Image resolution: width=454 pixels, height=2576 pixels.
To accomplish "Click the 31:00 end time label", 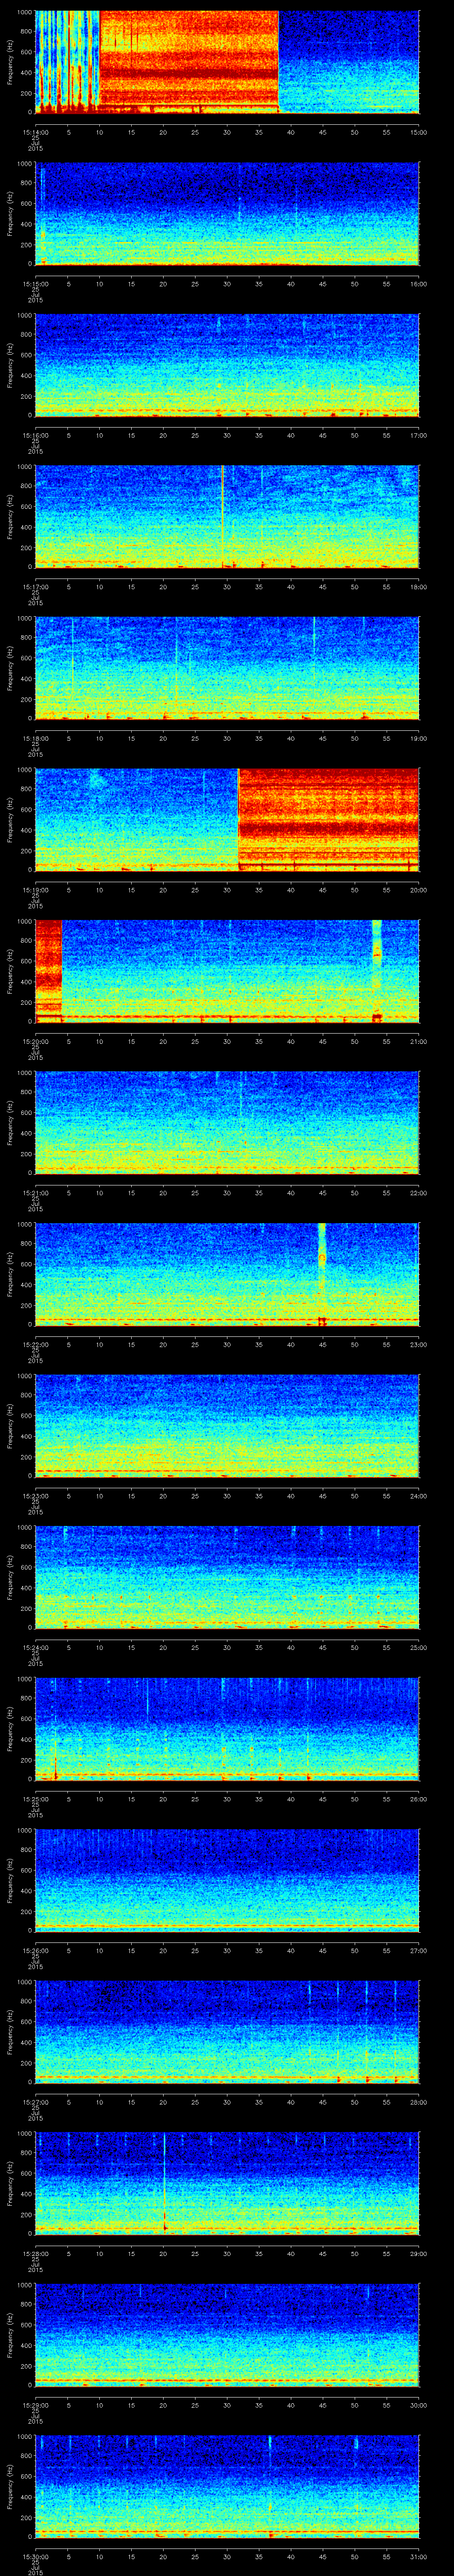I will click(418, 2556).
